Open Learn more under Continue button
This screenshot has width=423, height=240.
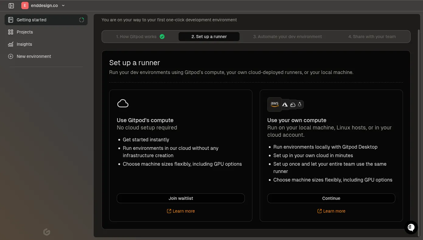point(331,211)
